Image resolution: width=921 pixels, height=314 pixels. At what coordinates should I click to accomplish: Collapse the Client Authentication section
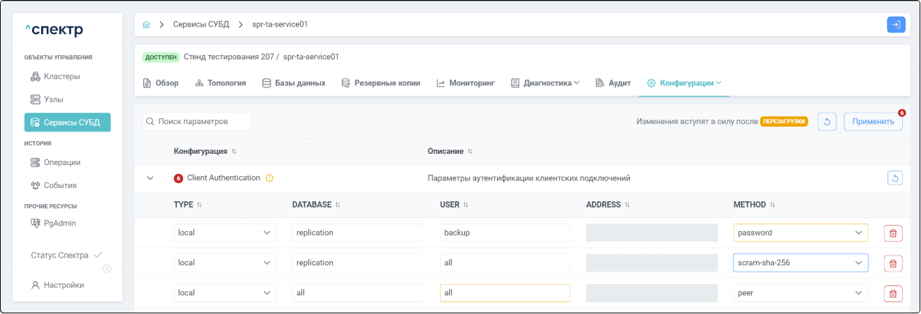point(150,178)
